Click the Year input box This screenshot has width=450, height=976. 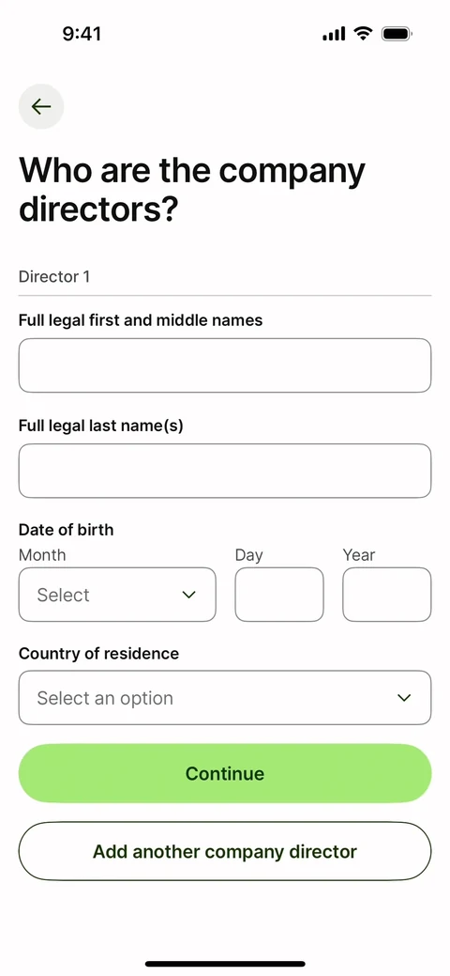coord(386,595)
